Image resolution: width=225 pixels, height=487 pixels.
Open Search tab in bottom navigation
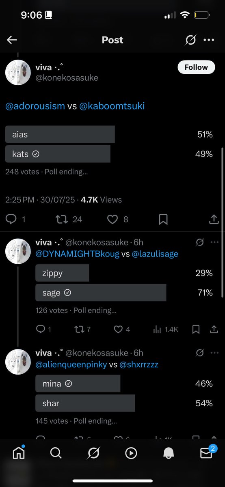point(56,453)
